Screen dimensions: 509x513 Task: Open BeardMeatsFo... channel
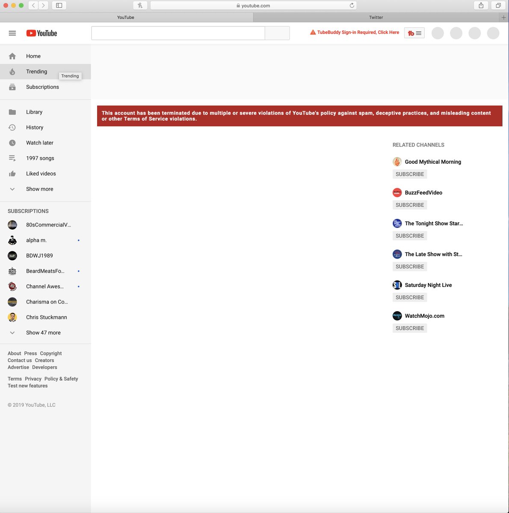click(45, 271)
